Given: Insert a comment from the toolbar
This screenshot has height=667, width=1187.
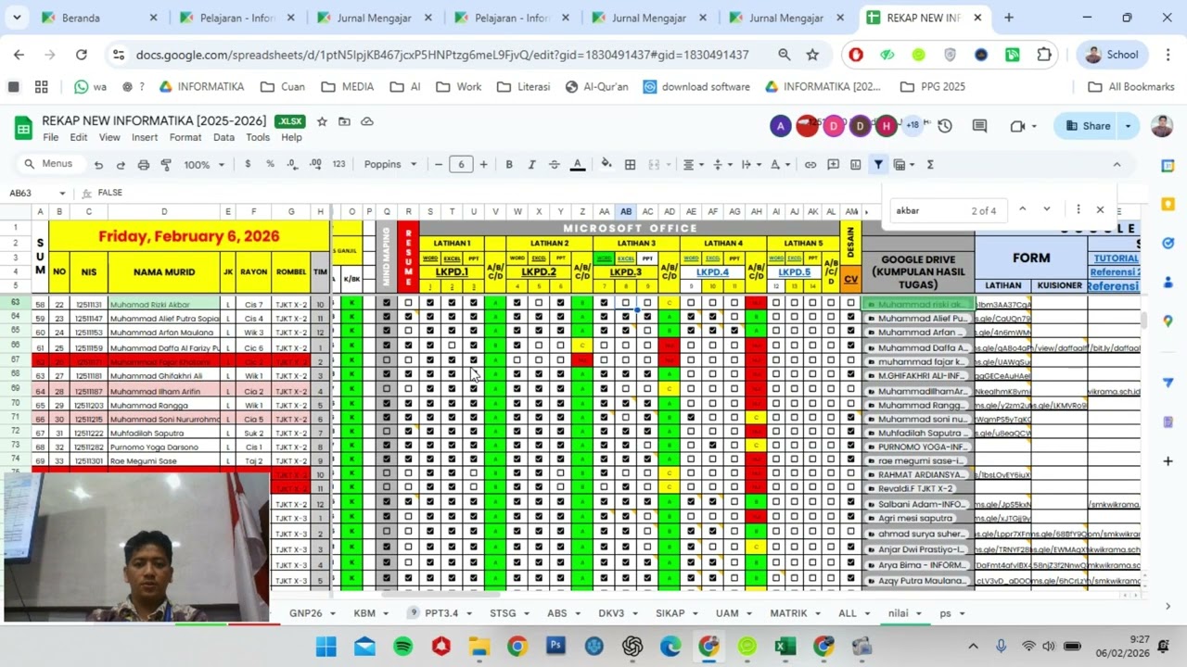Looking at the screenshot, I should click(x=833, y=165).
